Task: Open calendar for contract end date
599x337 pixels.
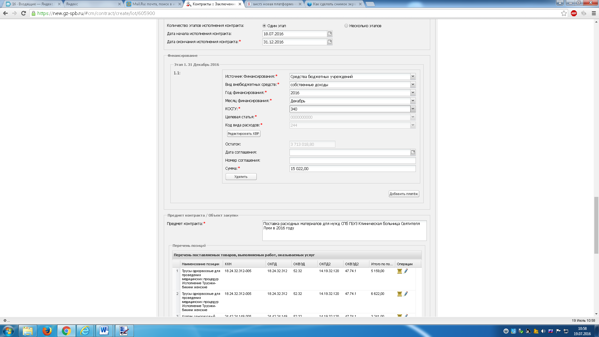Action: (x=330, y=42)
